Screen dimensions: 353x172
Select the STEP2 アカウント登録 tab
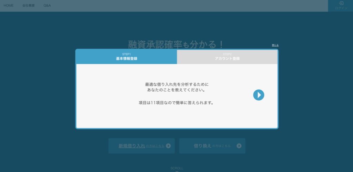pos(227,57)
